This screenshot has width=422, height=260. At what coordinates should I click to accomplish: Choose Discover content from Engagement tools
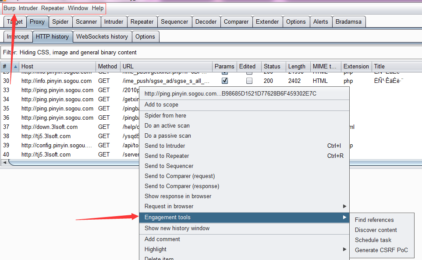point(376,230)
